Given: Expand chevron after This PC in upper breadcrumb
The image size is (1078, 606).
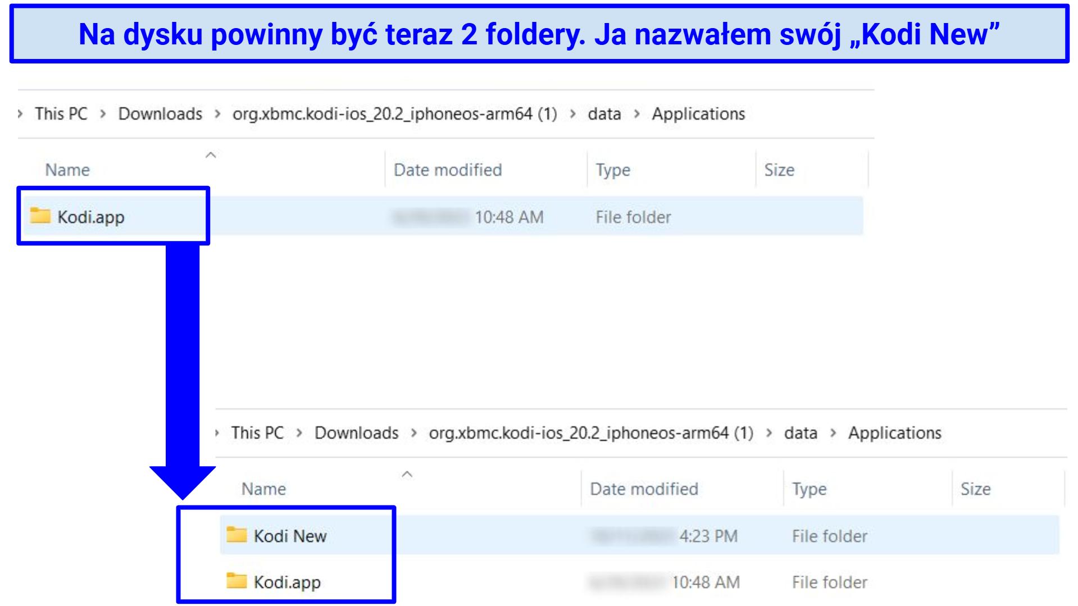Looking at the screenshot, I should pos(103,114).
